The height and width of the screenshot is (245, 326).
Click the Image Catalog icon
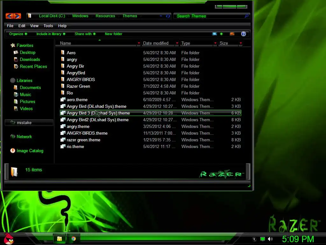click(x=13, y=151)
